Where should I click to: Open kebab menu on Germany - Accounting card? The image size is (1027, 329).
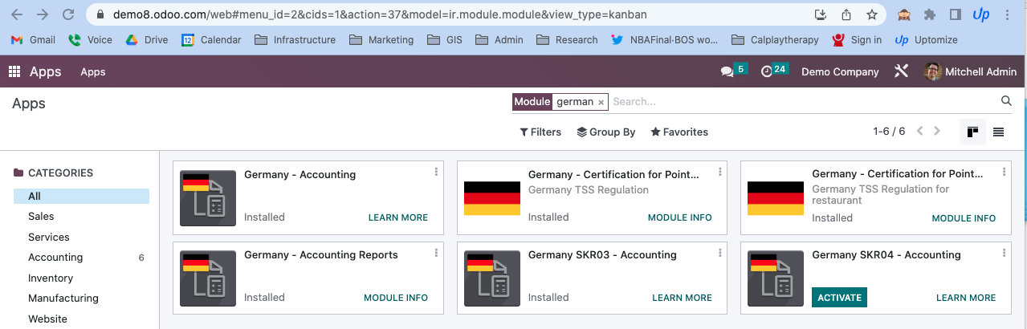(x=436, y=172)
